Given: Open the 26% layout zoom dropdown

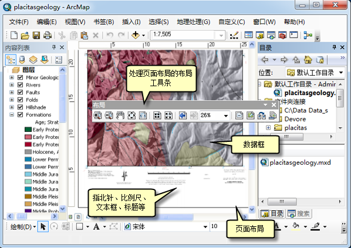Looking at the screenshot, I should tap(226, 115).
